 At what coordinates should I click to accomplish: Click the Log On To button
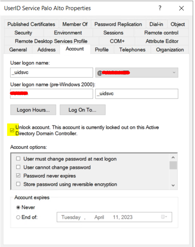click(83, 110)
